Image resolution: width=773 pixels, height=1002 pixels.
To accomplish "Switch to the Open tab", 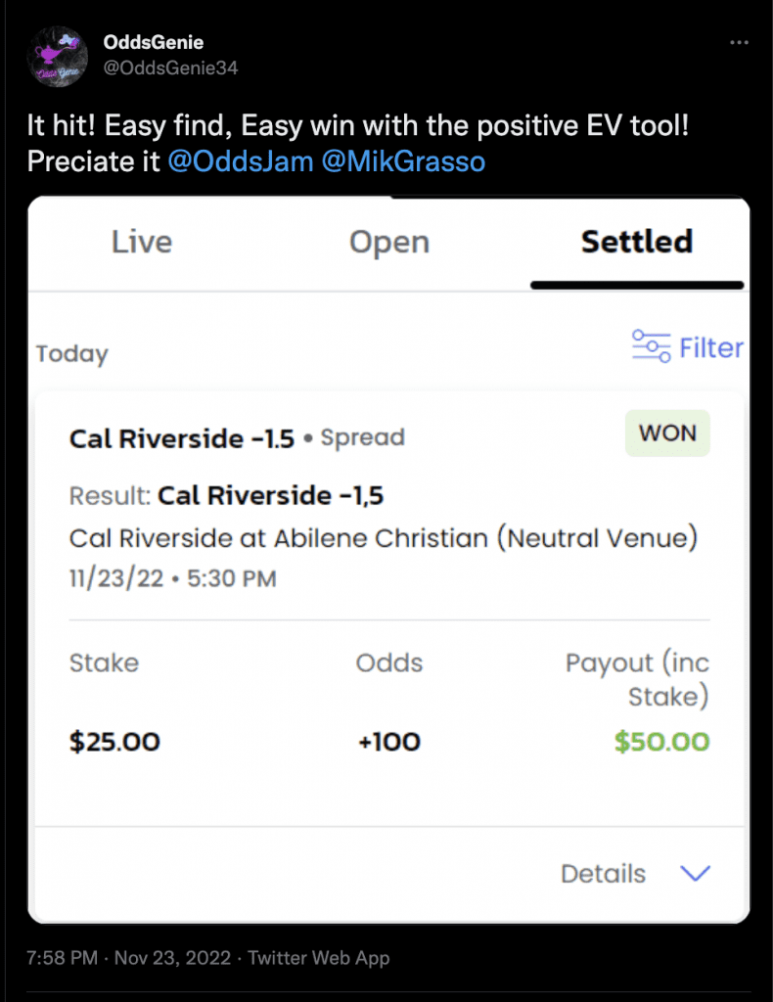I will [x=389, y=243].
